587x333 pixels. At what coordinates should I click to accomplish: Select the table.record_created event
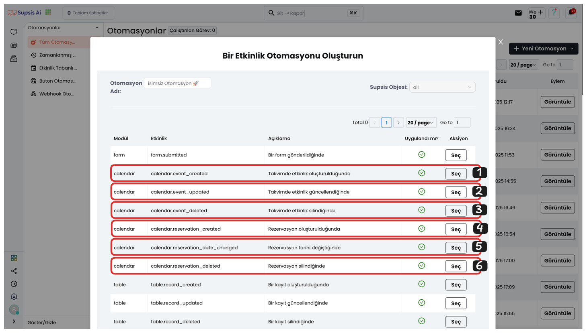pyautogui.click(x=456, y=285)
